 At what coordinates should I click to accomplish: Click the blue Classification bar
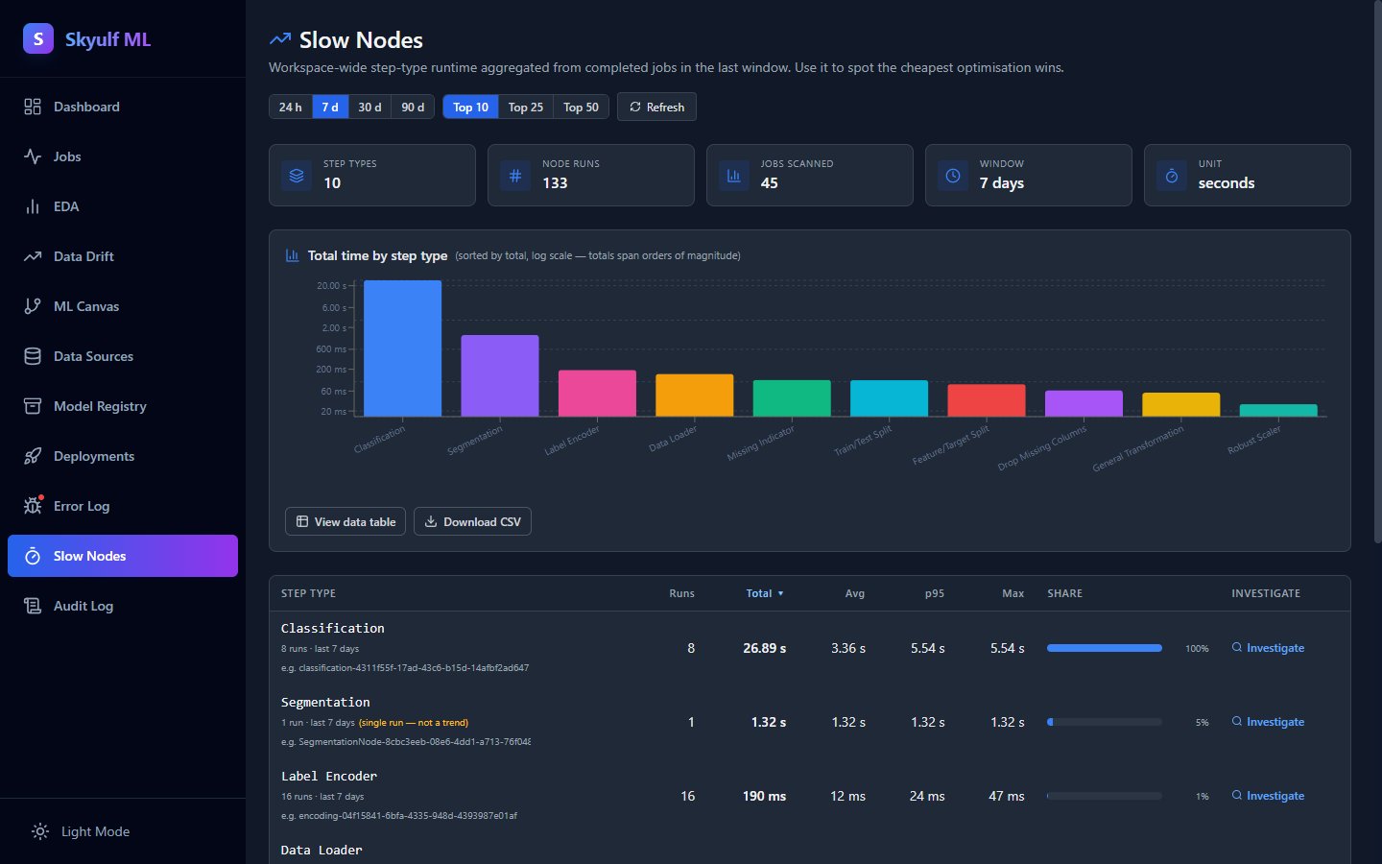pyautogui.click(x=402, y=348)
